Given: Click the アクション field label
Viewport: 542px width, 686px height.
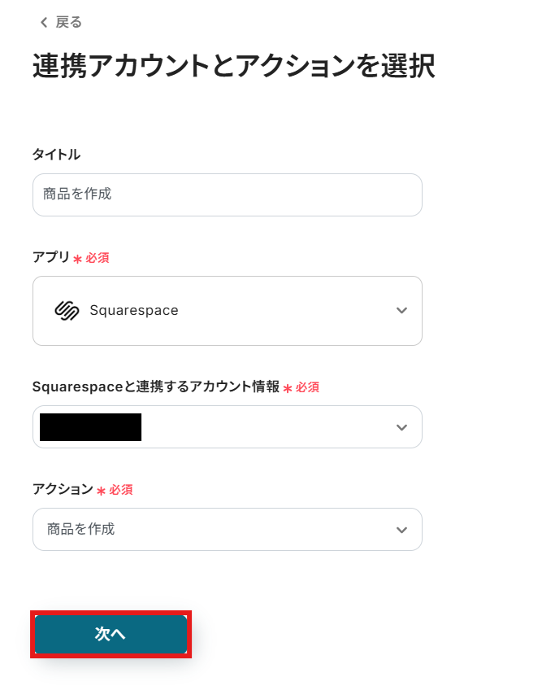Looking at the screenshot, I should click(x=63, y=490).
